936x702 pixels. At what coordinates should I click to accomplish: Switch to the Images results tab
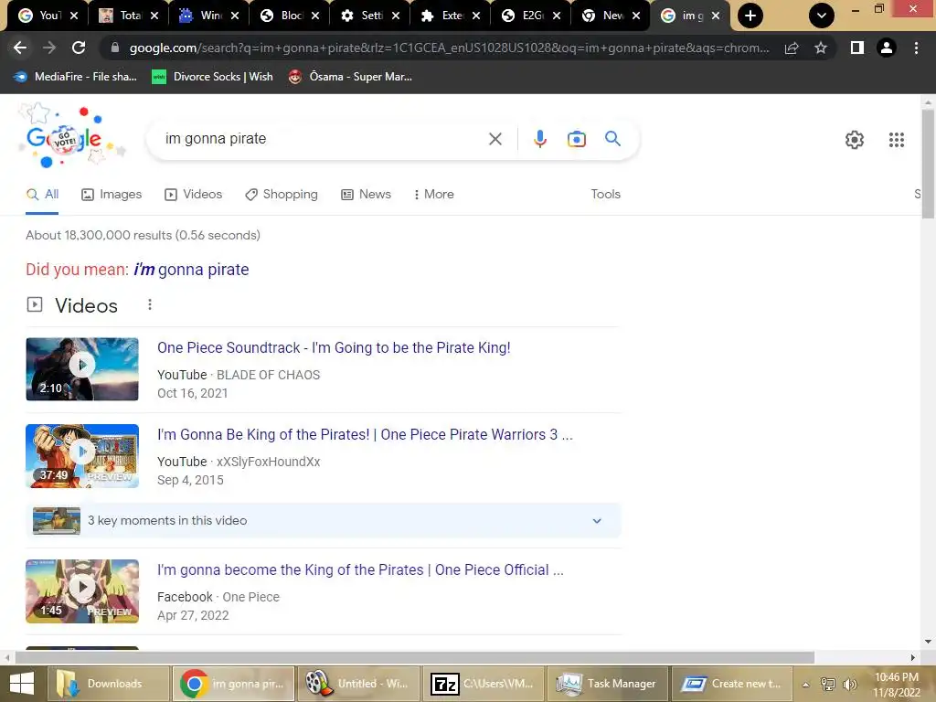[x=112, y=194]
